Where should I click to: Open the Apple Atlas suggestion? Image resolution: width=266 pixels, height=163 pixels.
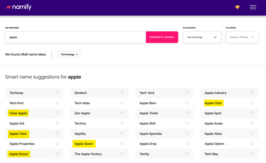click(x=213, y=134)
